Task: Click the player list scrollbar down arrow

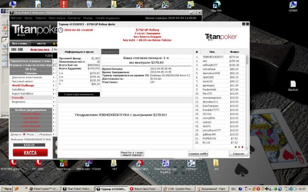Action: (247, 148)
